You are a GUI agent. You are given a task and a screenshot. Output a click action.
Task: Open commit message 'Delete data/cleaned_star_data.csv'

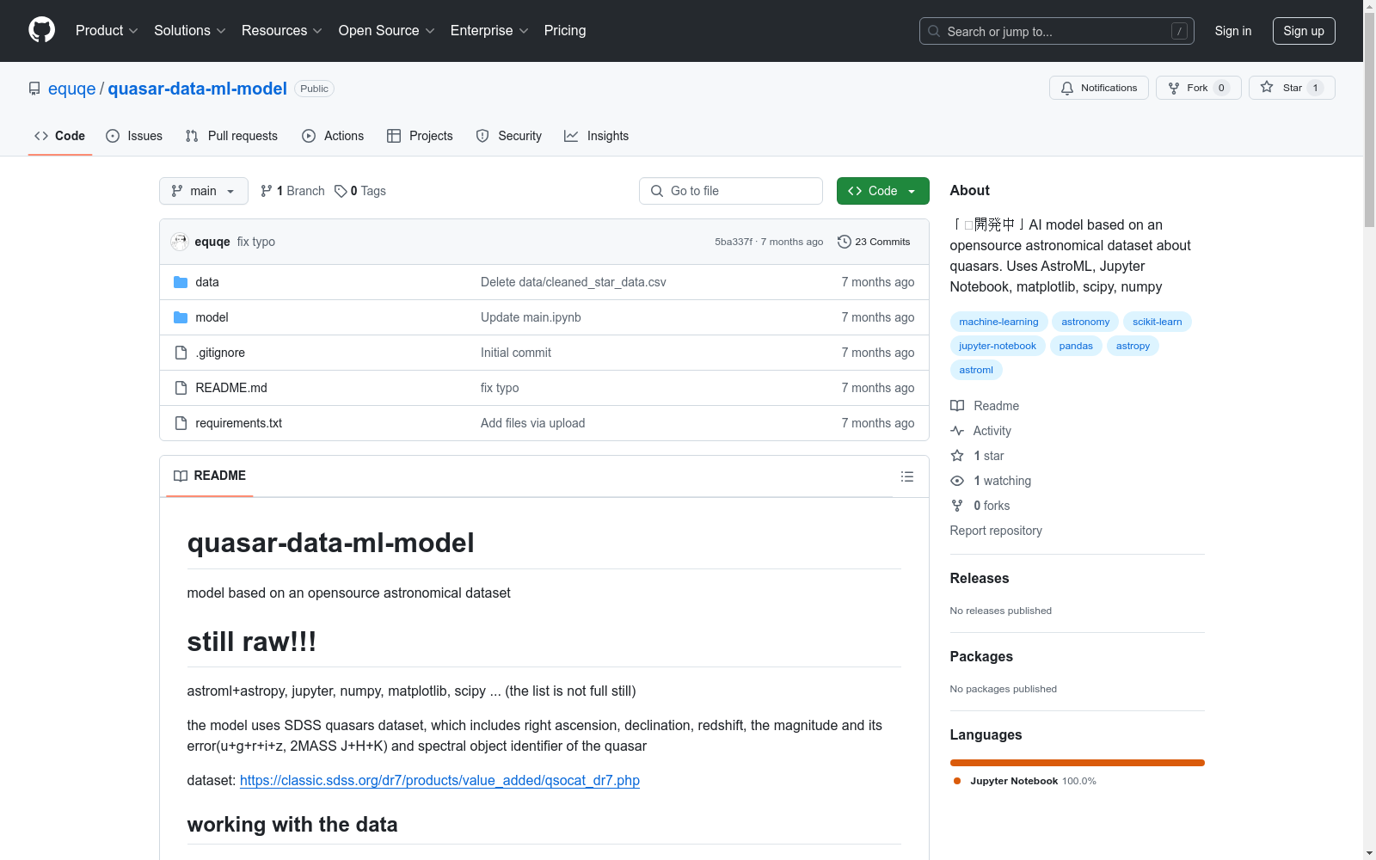tap(574, 282)
